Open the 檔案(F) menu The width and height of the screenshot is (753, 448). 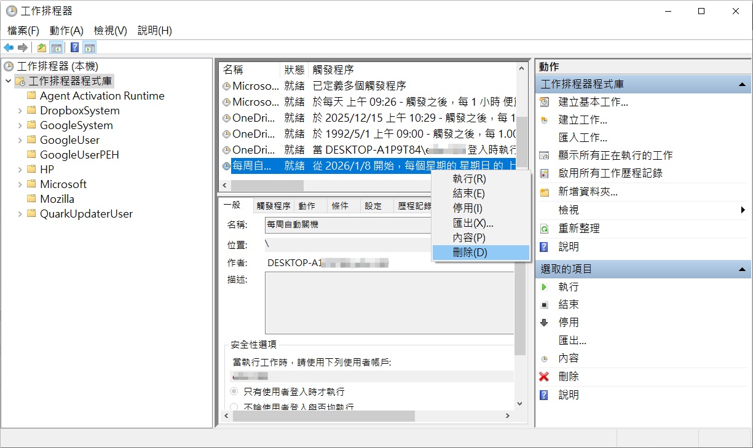pos(23,30)
